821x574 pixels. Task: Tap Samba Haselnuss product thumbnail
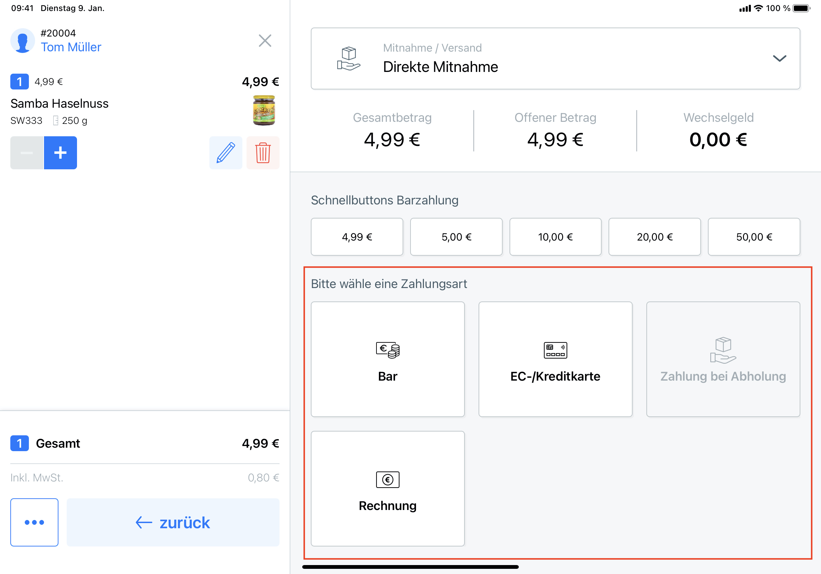click(x=264, y=110)
